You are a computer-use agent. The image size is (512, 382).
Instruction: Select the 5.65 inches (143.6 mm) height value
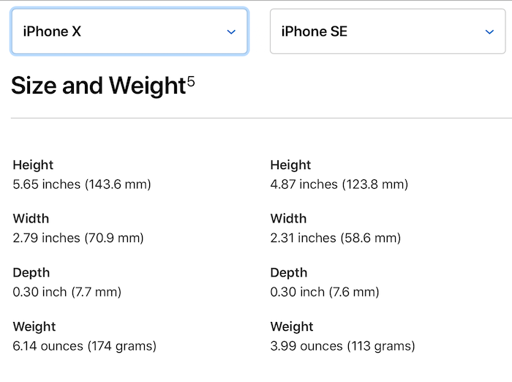click(x=82, y=184)
